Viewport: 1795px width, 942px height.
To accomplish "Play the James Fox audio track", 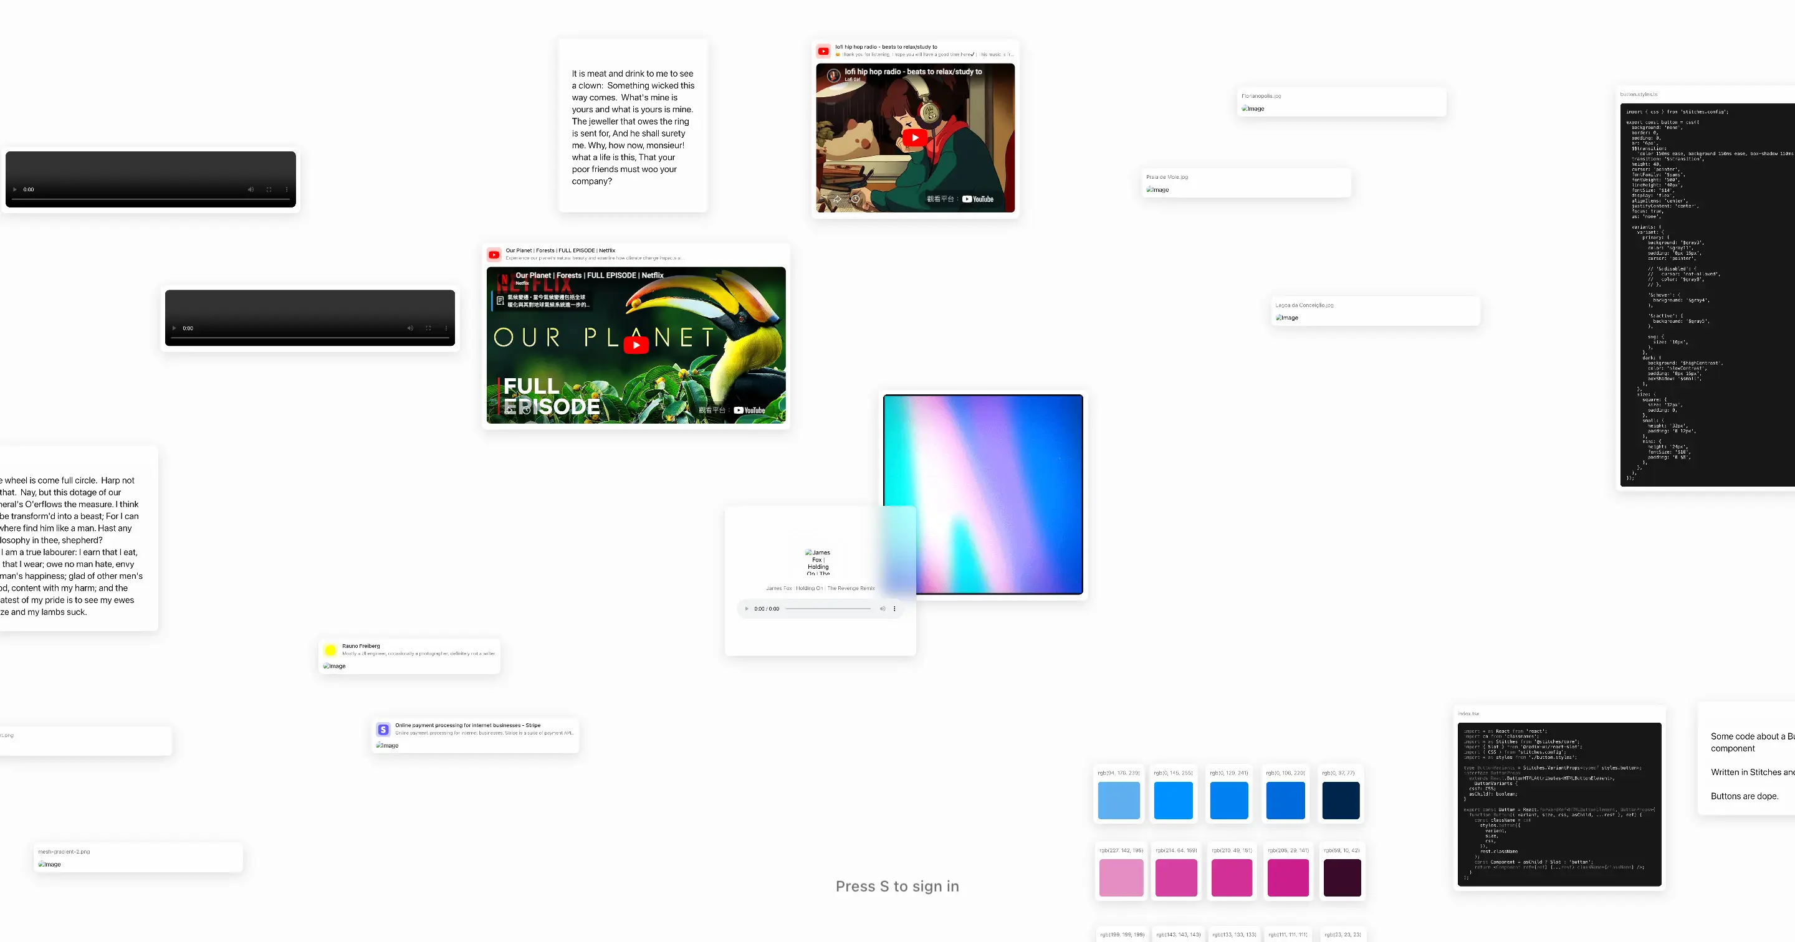I will pos(747,609).
